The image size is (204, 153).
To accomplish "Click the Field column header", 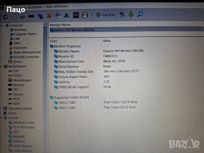I will click(x=53, y=41).
